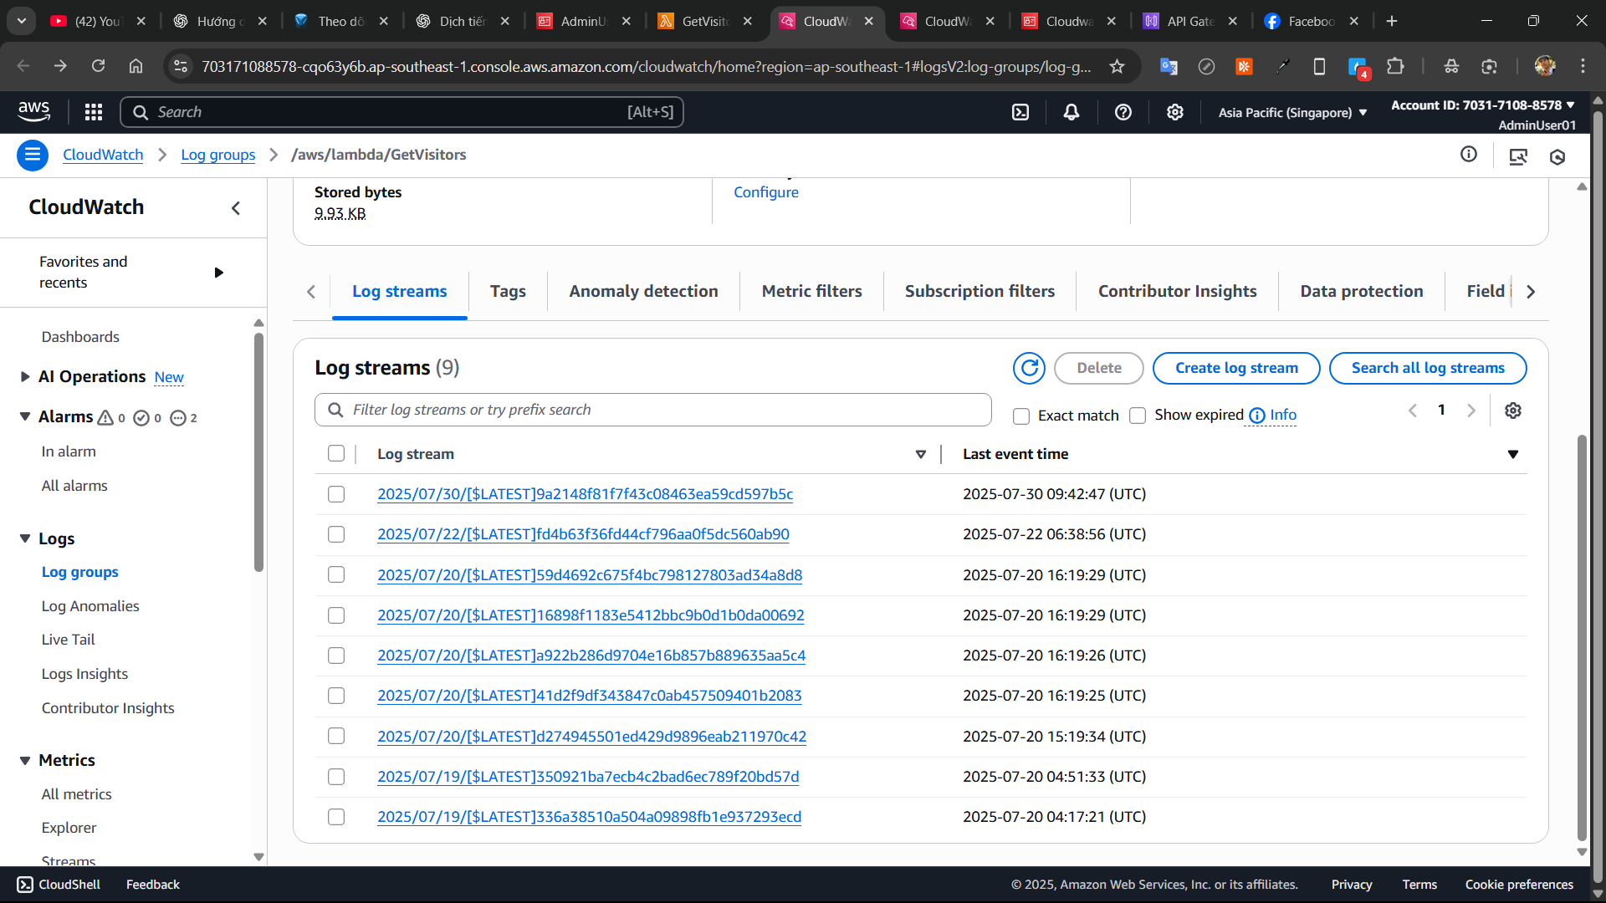This screenshot has width=1606, height=903.
Task: Open Account ID dropdown menu
Action: click(1483, 105)
